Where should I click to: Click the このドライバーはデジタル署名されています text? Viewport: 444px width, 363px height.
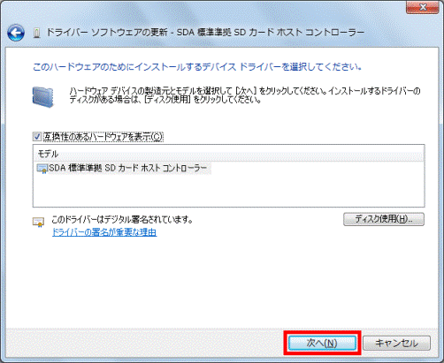pos(122,219)
